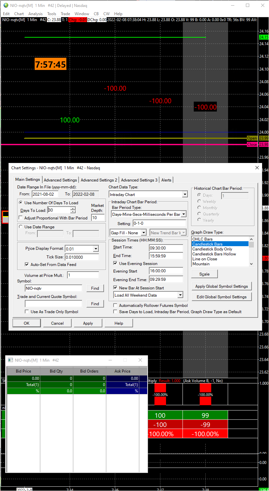Click the Sierra Chart globe icon in title bar
The width and height of the screenshot is (269, 491).
(x=6, y=6)
